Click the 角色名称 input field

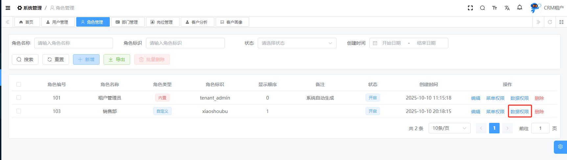point(73,43)
